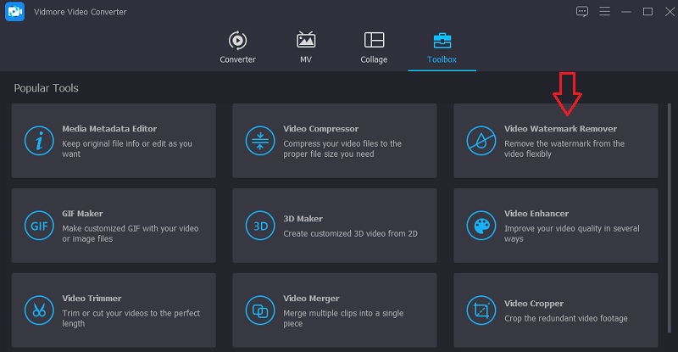This screenshot has width=678, height=352.
Task: Click 'Improve your video quality' description text
Action: [x=571, y=233]
